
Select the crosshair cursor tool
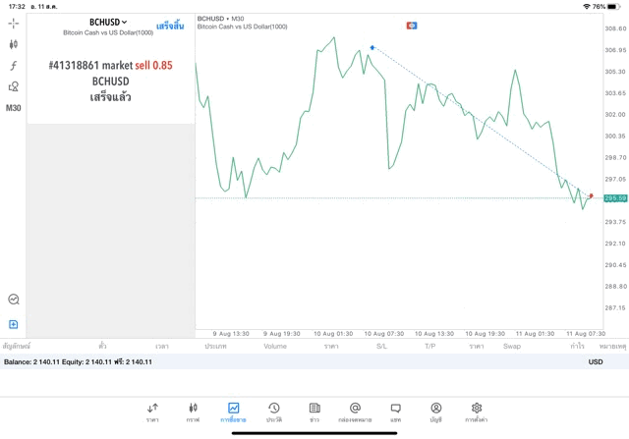14,24
